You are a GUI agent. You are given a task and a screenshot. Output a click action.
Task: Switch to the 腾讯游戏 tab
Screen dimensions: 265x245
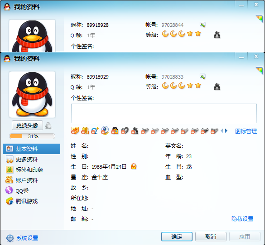[31, 201]
